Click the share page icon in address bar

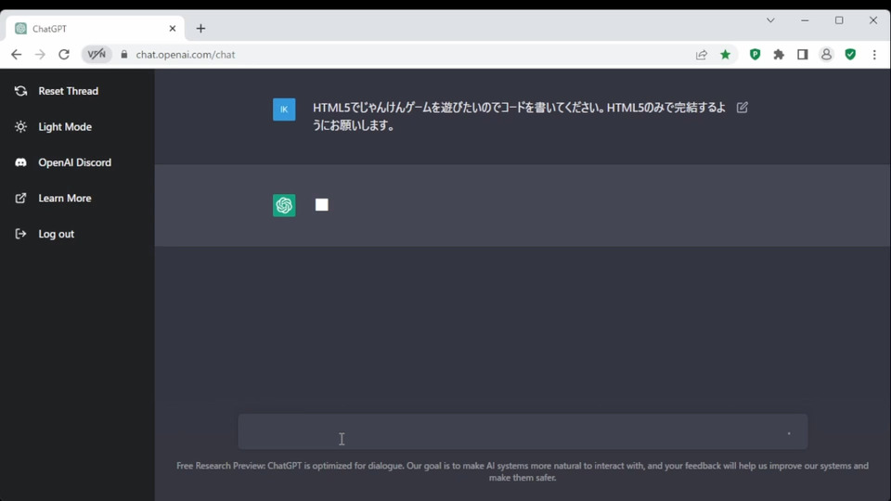coord(702,55)
